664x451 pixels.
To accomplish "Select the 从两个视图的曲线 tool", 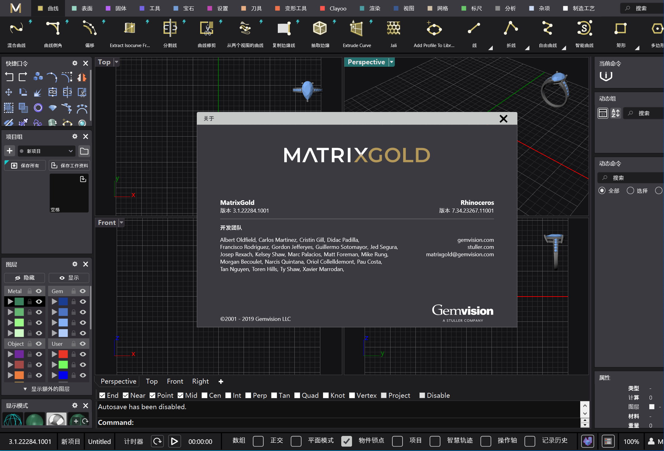I will (245, 33).
